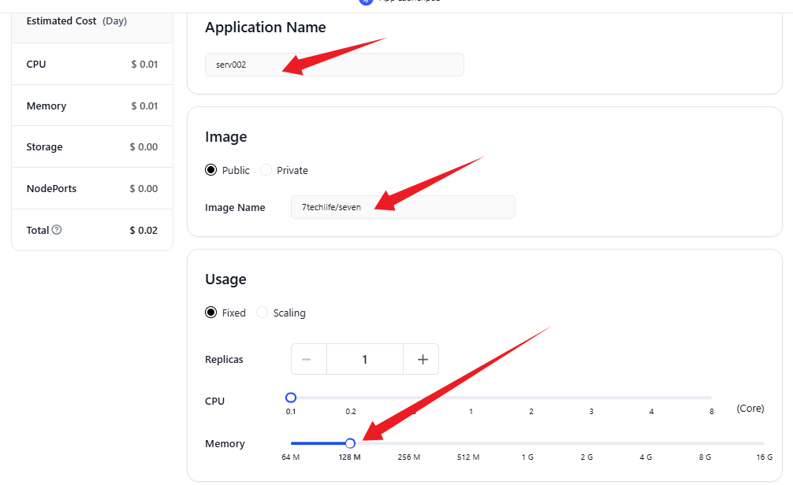The height and width of the screenshot is (485, 793).
Task: Click the CPU slider handle at 0.1
Action: pos(291,398)
